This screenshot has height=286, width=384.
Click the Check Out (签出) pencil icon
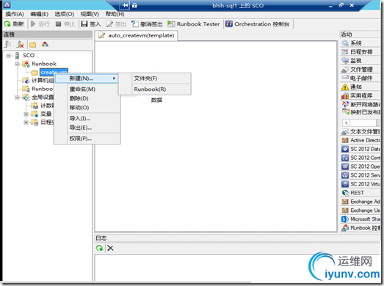(x=109, y=24)
